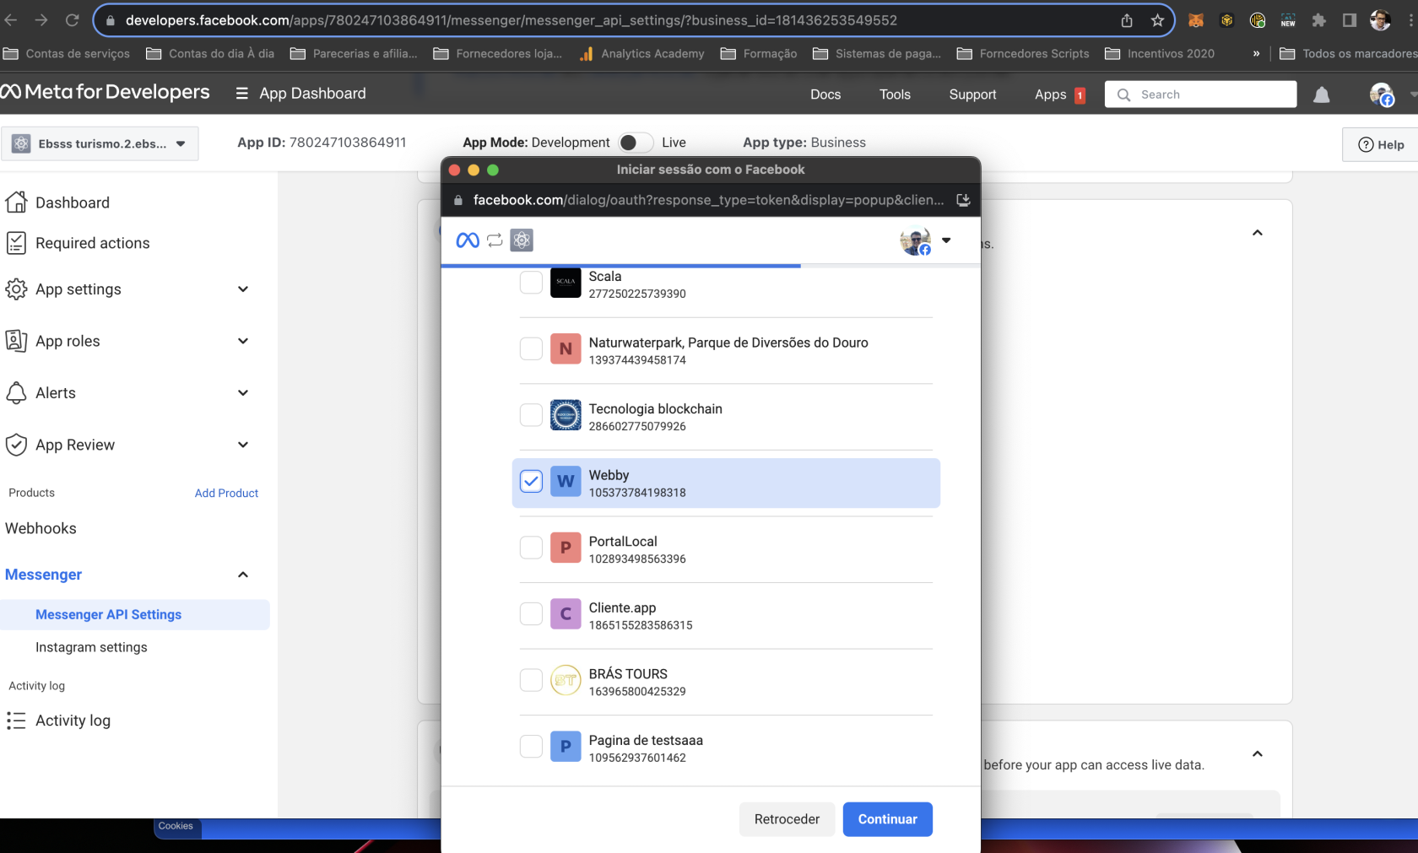This screenshot has width=1418, height=853.
Task: Show hidden bookmarks via double-arrow
Action: (1256, 53)
